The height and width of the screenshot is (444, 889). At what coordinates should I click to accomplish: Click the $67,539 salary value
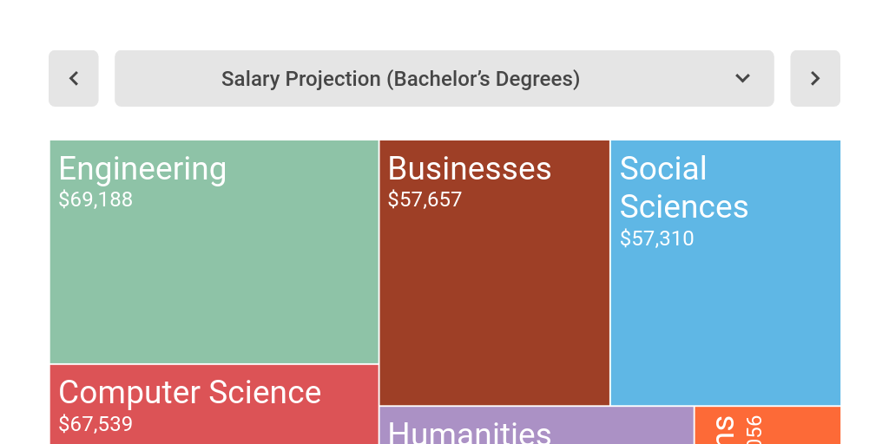coord(95,425)
